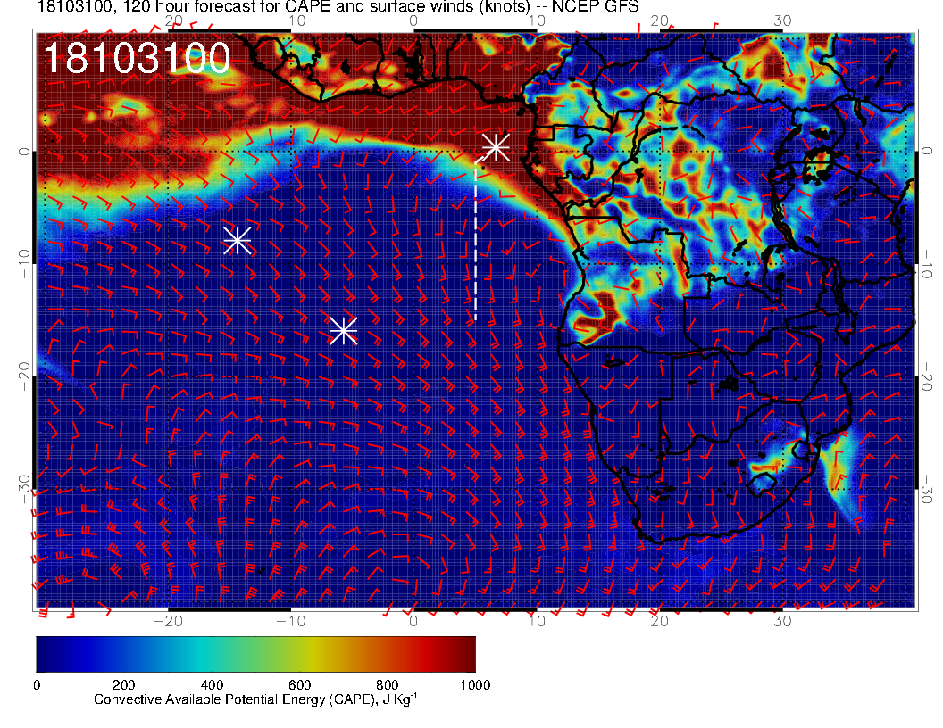Click the 30 longitude label on the top axis
The height and width of the screenshot is (728, 943).
782,21
